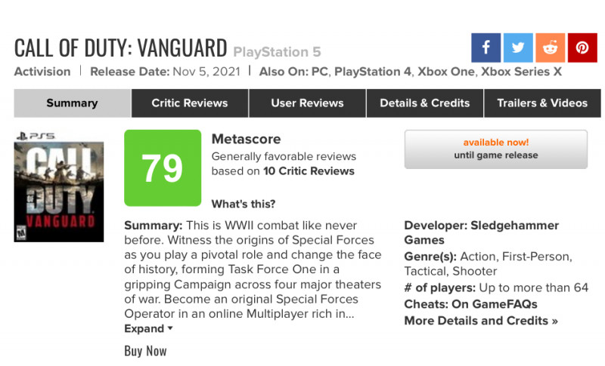Open the Trailers & Videos tab
This screenshot has height=366, width=605.
[542, 103]
